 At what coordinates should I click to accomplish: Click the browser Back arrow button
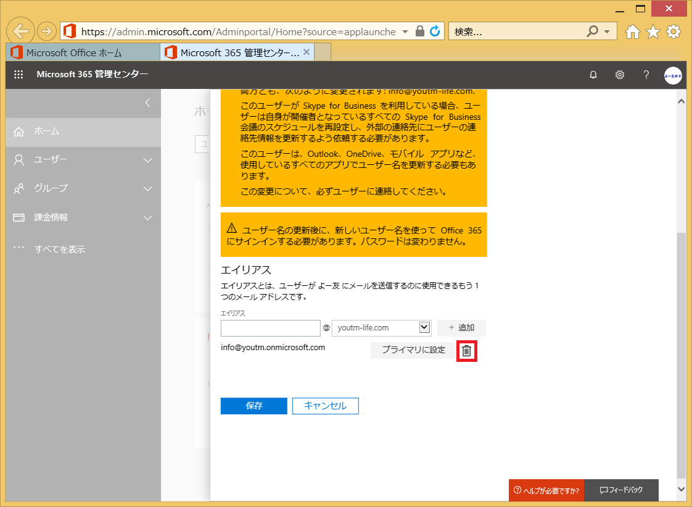(20, 31)
